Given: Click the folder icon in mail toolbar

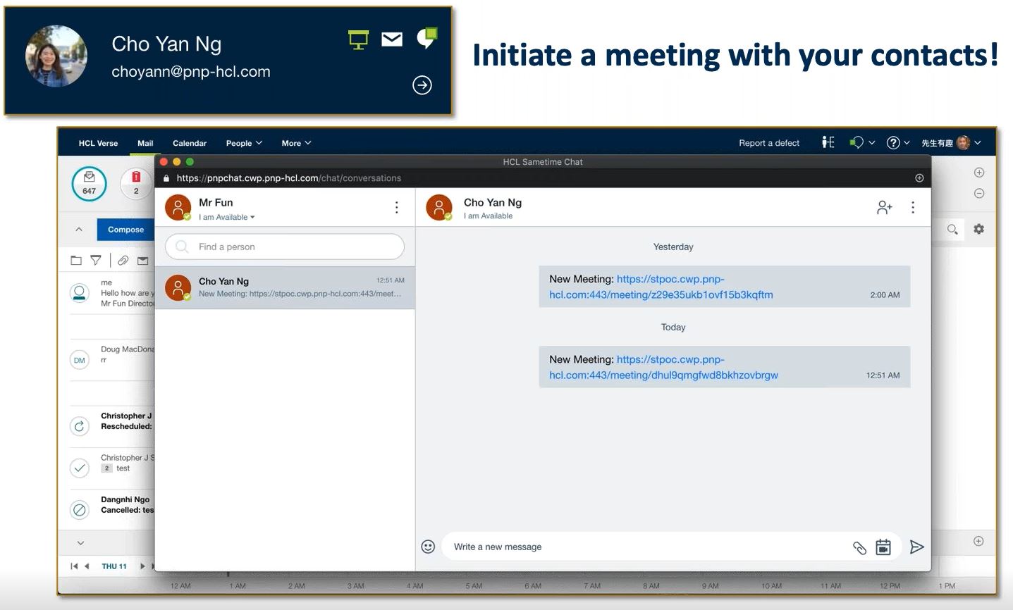Looking at the screenshot, I should click(76, 261).
